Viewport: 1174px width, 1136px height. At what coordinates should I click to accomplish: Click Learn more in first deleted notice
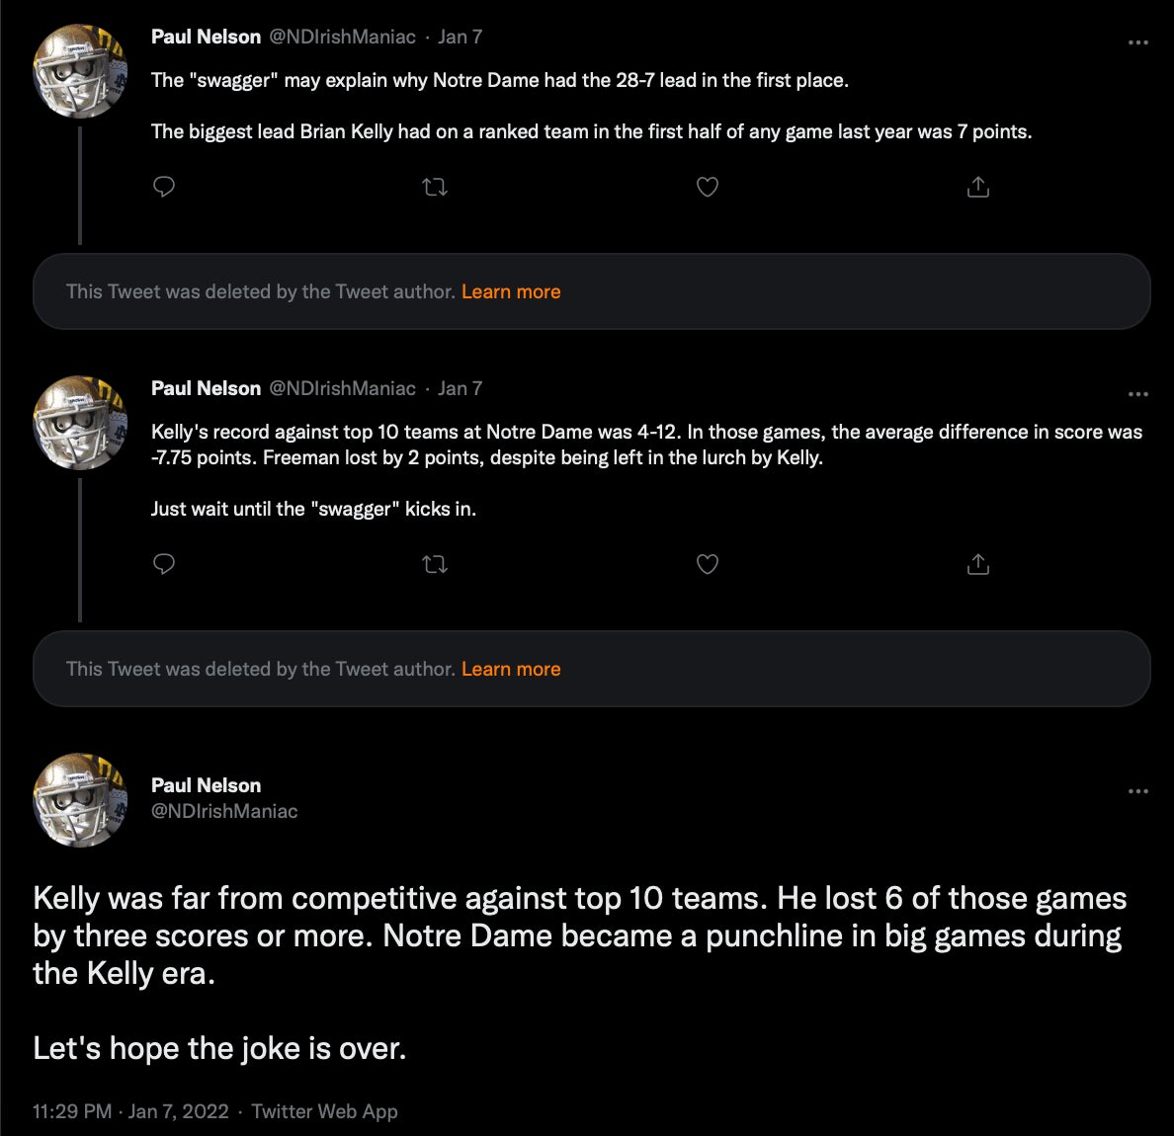511,291
